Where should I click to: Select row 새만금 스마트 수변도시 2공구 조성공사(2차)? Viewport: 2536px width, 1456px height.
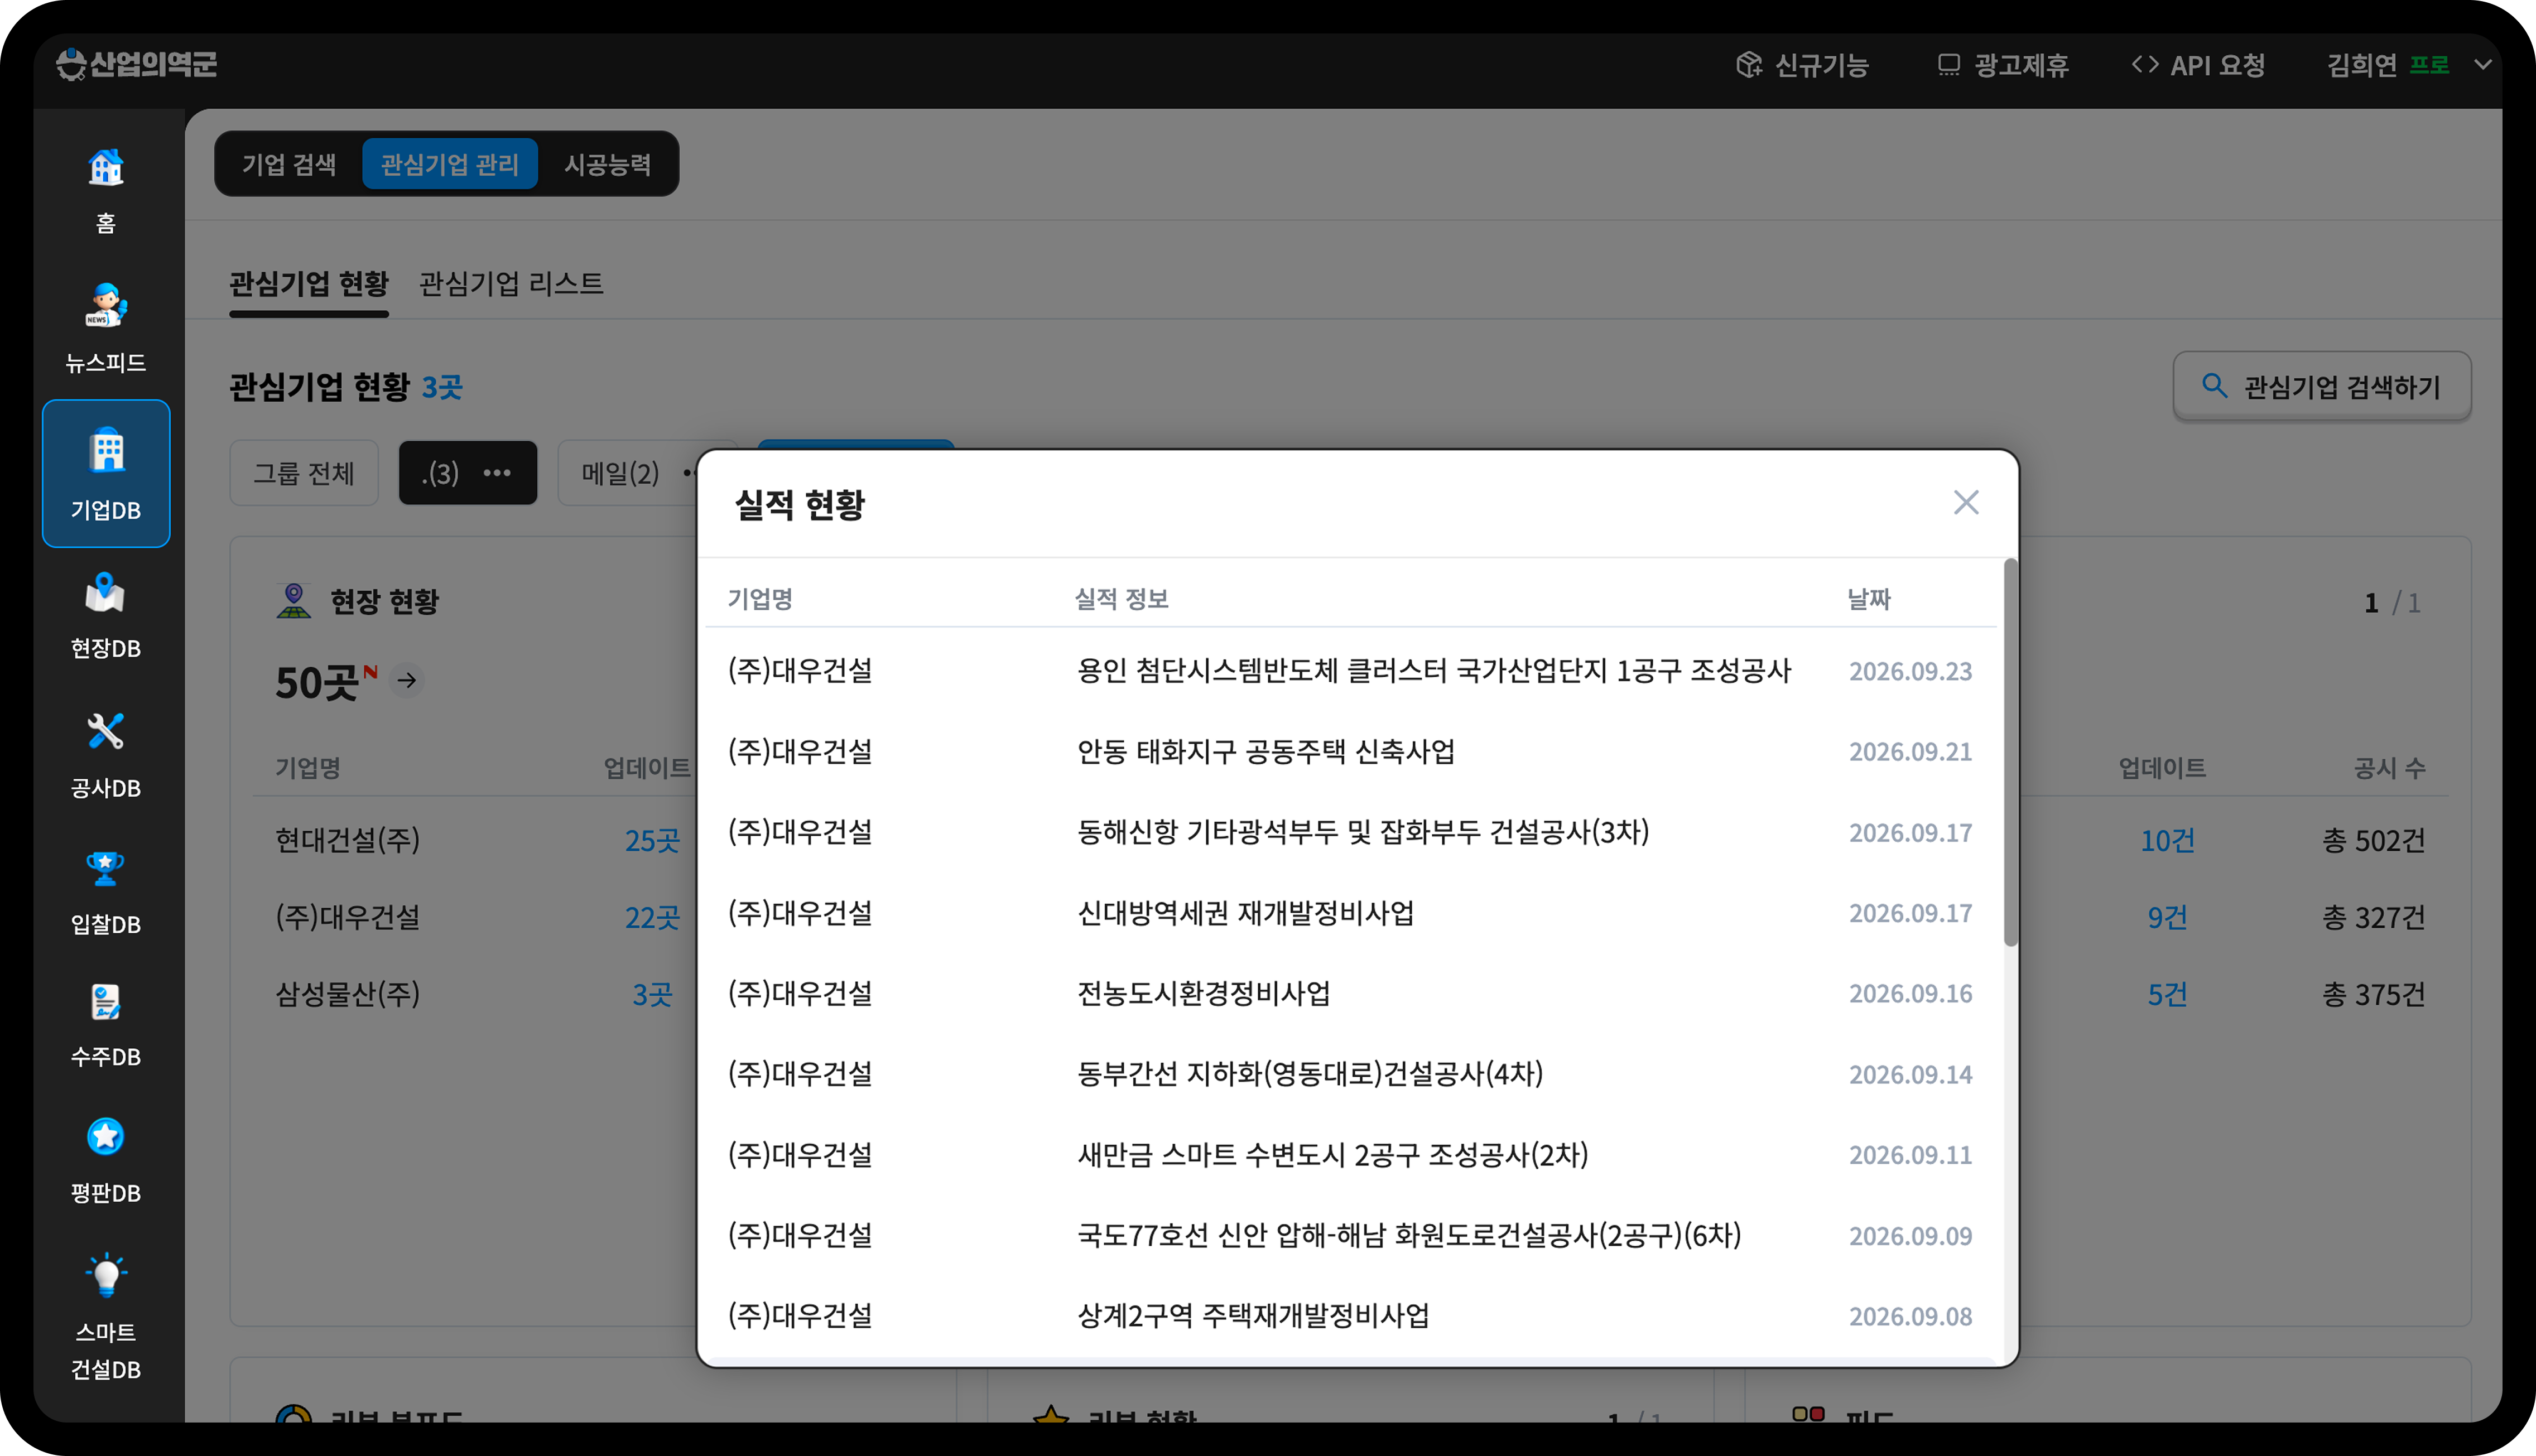[x=1350, y=1155]
